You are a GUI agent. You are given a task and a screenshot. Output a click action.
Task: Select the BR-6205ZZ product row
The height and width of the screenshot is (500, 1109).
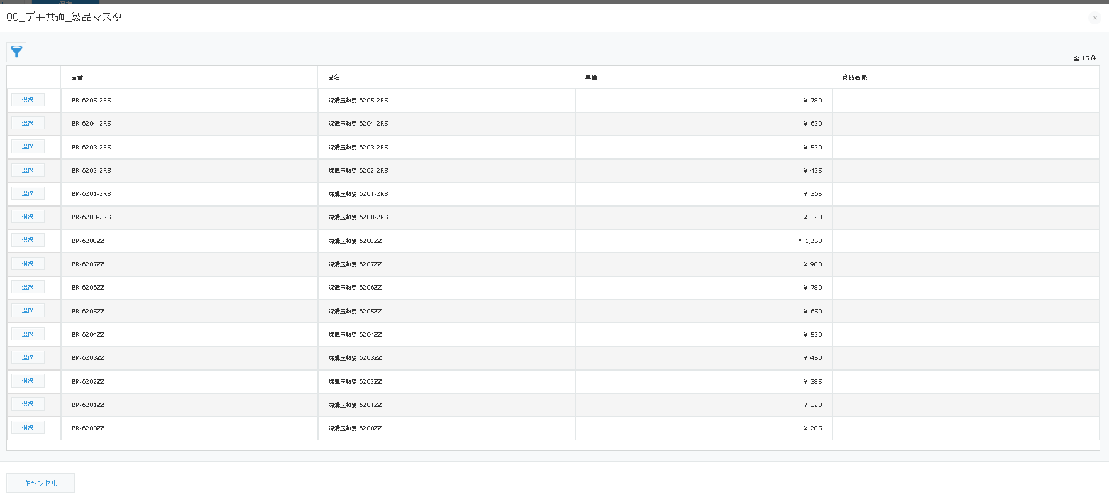(x=28, y=310)
